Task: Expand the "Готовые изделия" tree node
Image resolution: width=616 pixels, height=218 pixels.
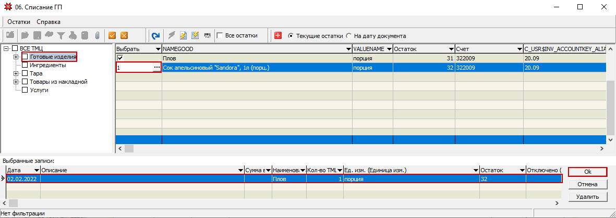Action: [16, 57]
